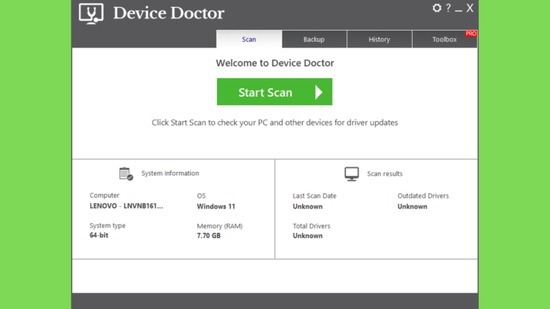Click the System type label
Screen dimensions: 550x309
click(x=107, y=226)
